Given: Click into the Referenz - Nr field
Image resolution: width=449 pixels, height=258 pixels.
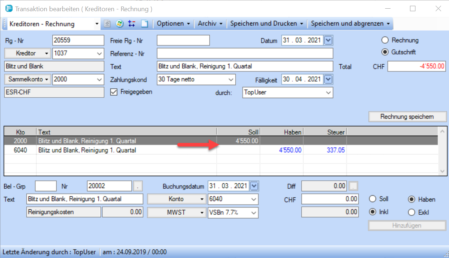Looking at the screenshot, I should [x=245, y=53].
